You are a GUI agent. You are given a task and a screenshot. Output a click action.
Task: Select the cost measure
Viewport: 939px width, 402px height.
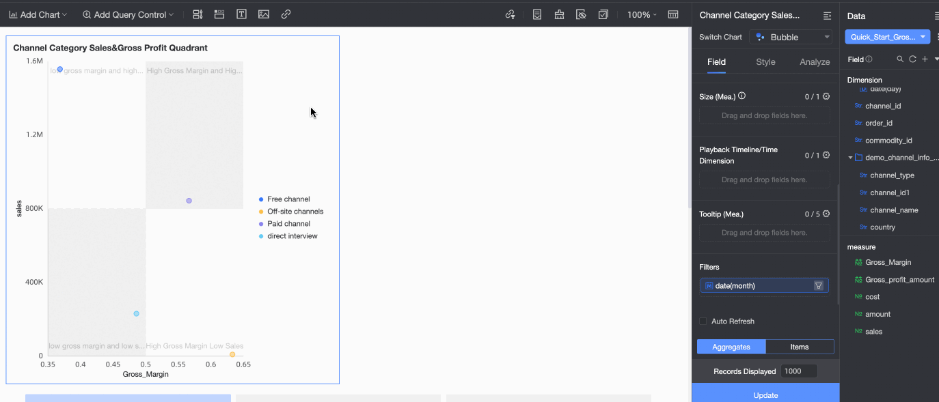[x=872, y=297]
